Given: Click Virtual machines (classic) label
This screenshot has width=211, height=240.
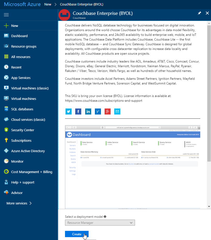Looking at the screenshot, I should click(30, 88).
